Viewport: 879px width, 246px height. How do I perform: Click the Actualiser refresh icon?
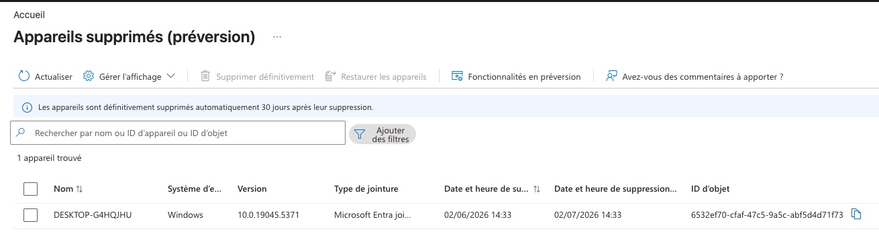pos(24,76)
